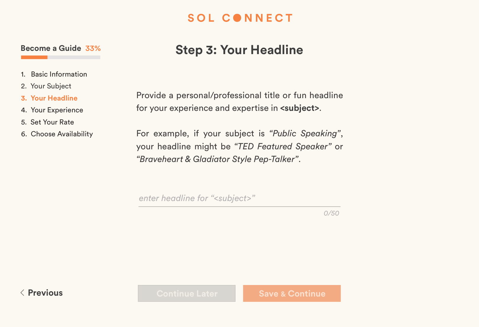Viewport: 479px width, 327px height.
Task: Open the Set Your Rate step
Action: [52, 122]
